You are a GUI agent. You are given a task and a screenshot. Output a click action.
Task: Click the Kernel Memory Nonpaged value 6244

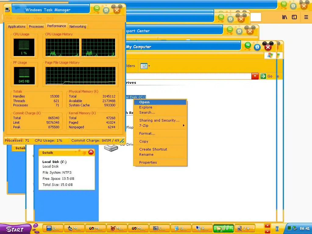click(112, 127)
